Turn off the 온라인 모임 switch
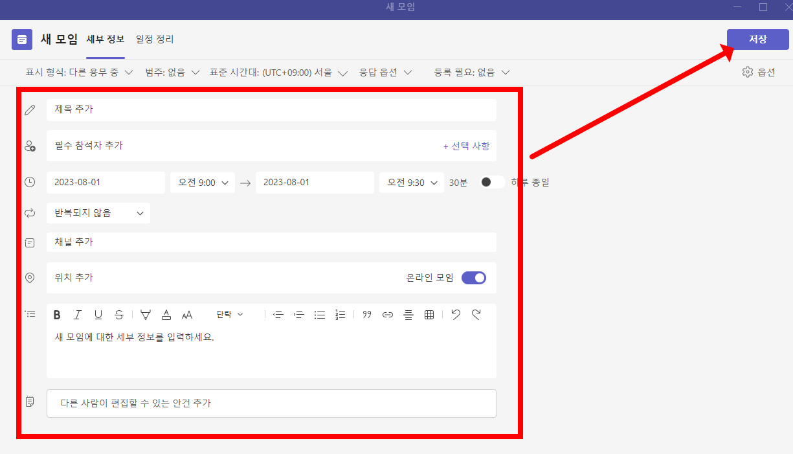793x454 pixels. 474,278
